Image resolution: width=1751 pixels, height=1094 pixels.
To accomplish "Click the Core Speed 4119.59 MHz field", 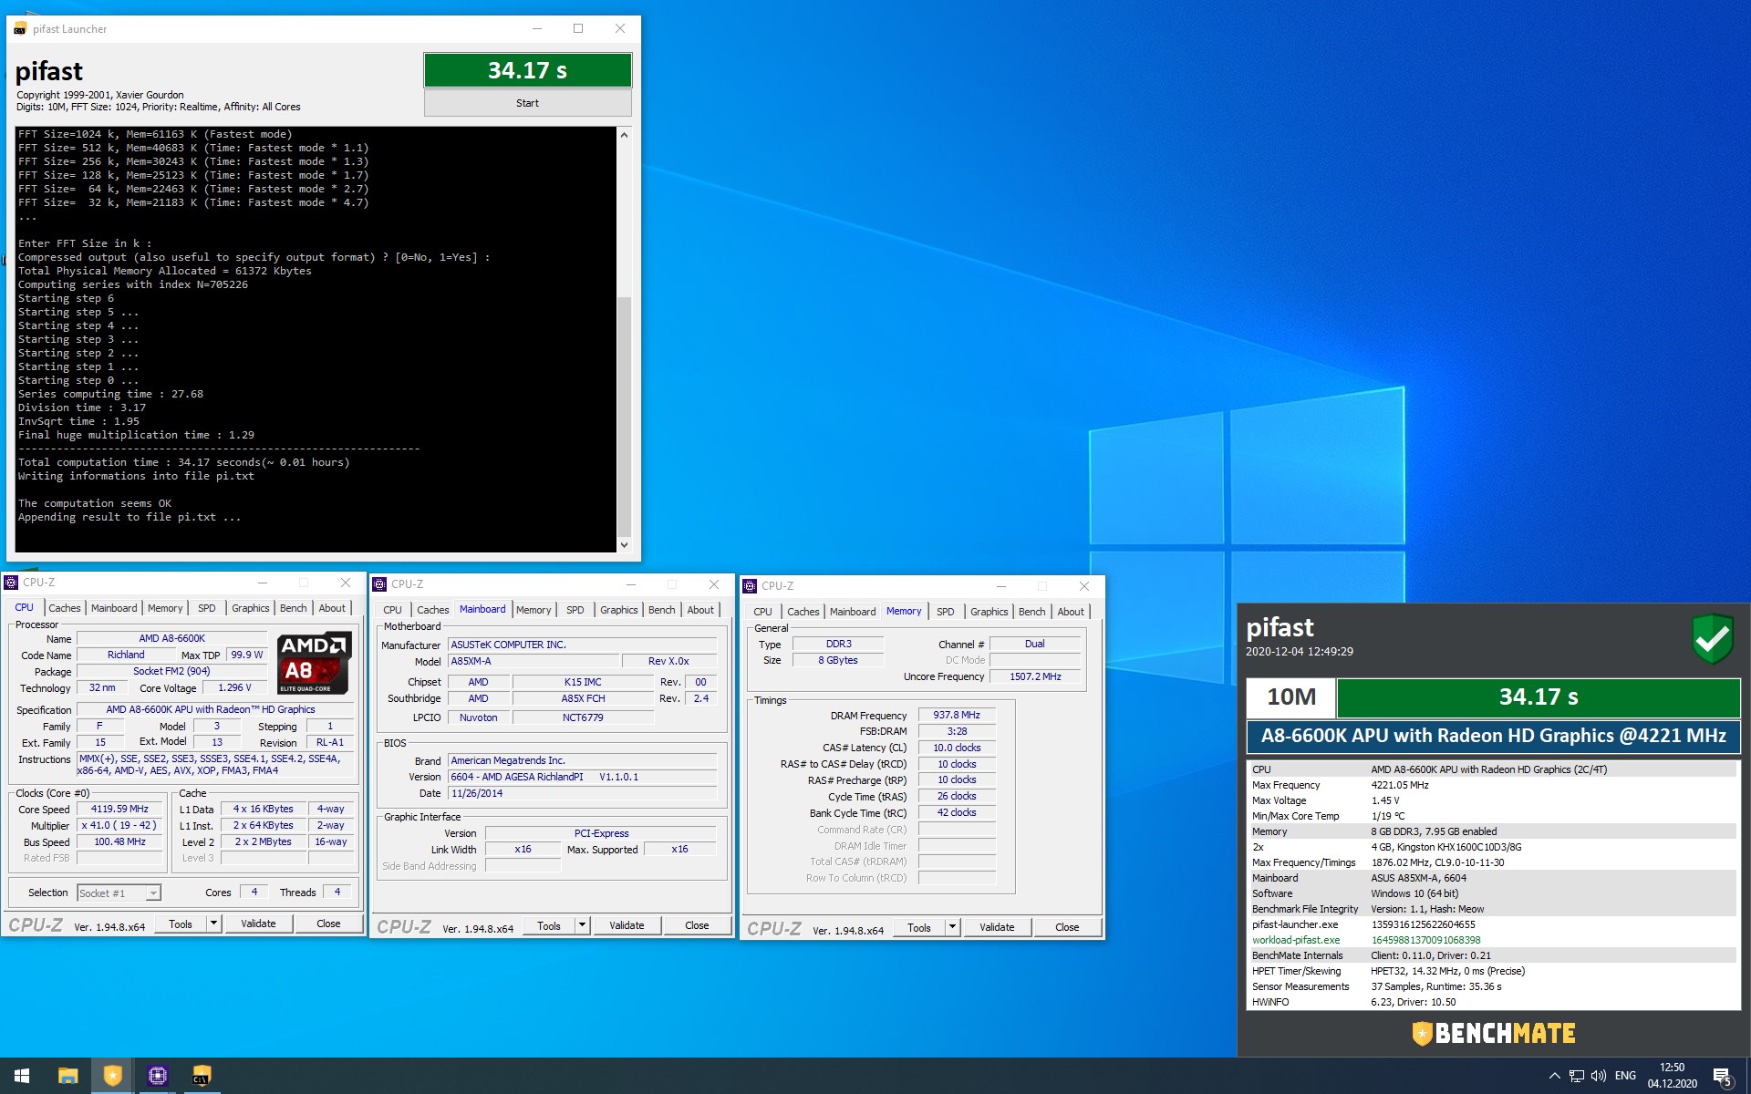I will pos(120,809).
